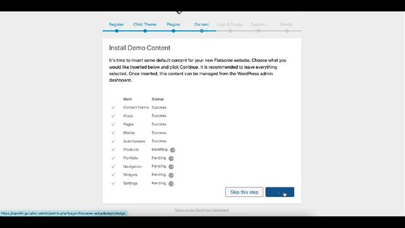Select the Products item label

click(131, 149)
